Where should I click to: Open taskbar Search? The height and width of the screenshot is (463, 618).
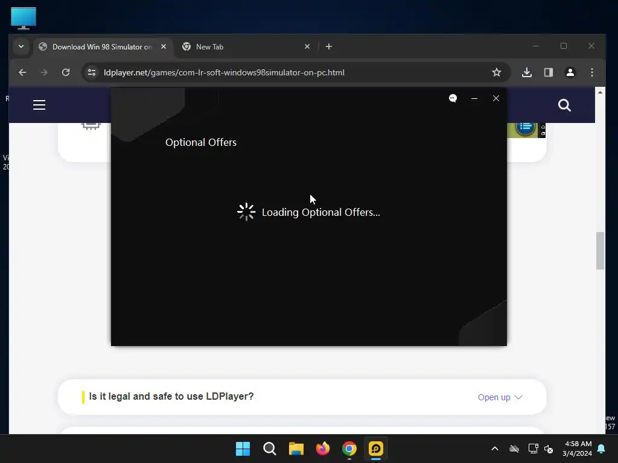point(270,449)
